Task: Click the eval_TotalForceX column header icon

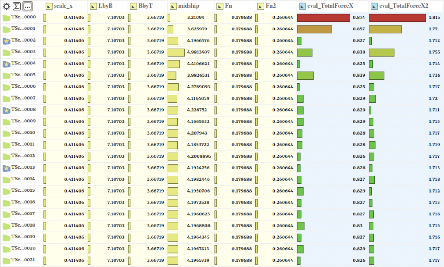Action: coord(302,6)
